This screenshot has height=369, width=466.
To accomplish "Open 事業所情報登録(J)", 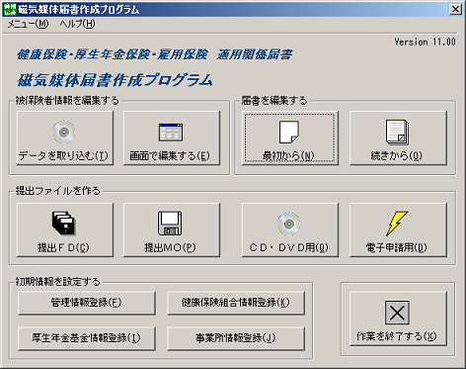I will (x=236, y=338).
